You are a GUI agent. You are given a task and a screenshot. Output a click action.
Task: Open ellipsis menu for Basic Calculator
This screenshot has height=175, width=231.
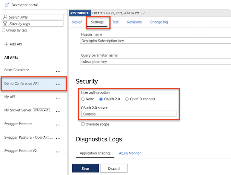58,71
